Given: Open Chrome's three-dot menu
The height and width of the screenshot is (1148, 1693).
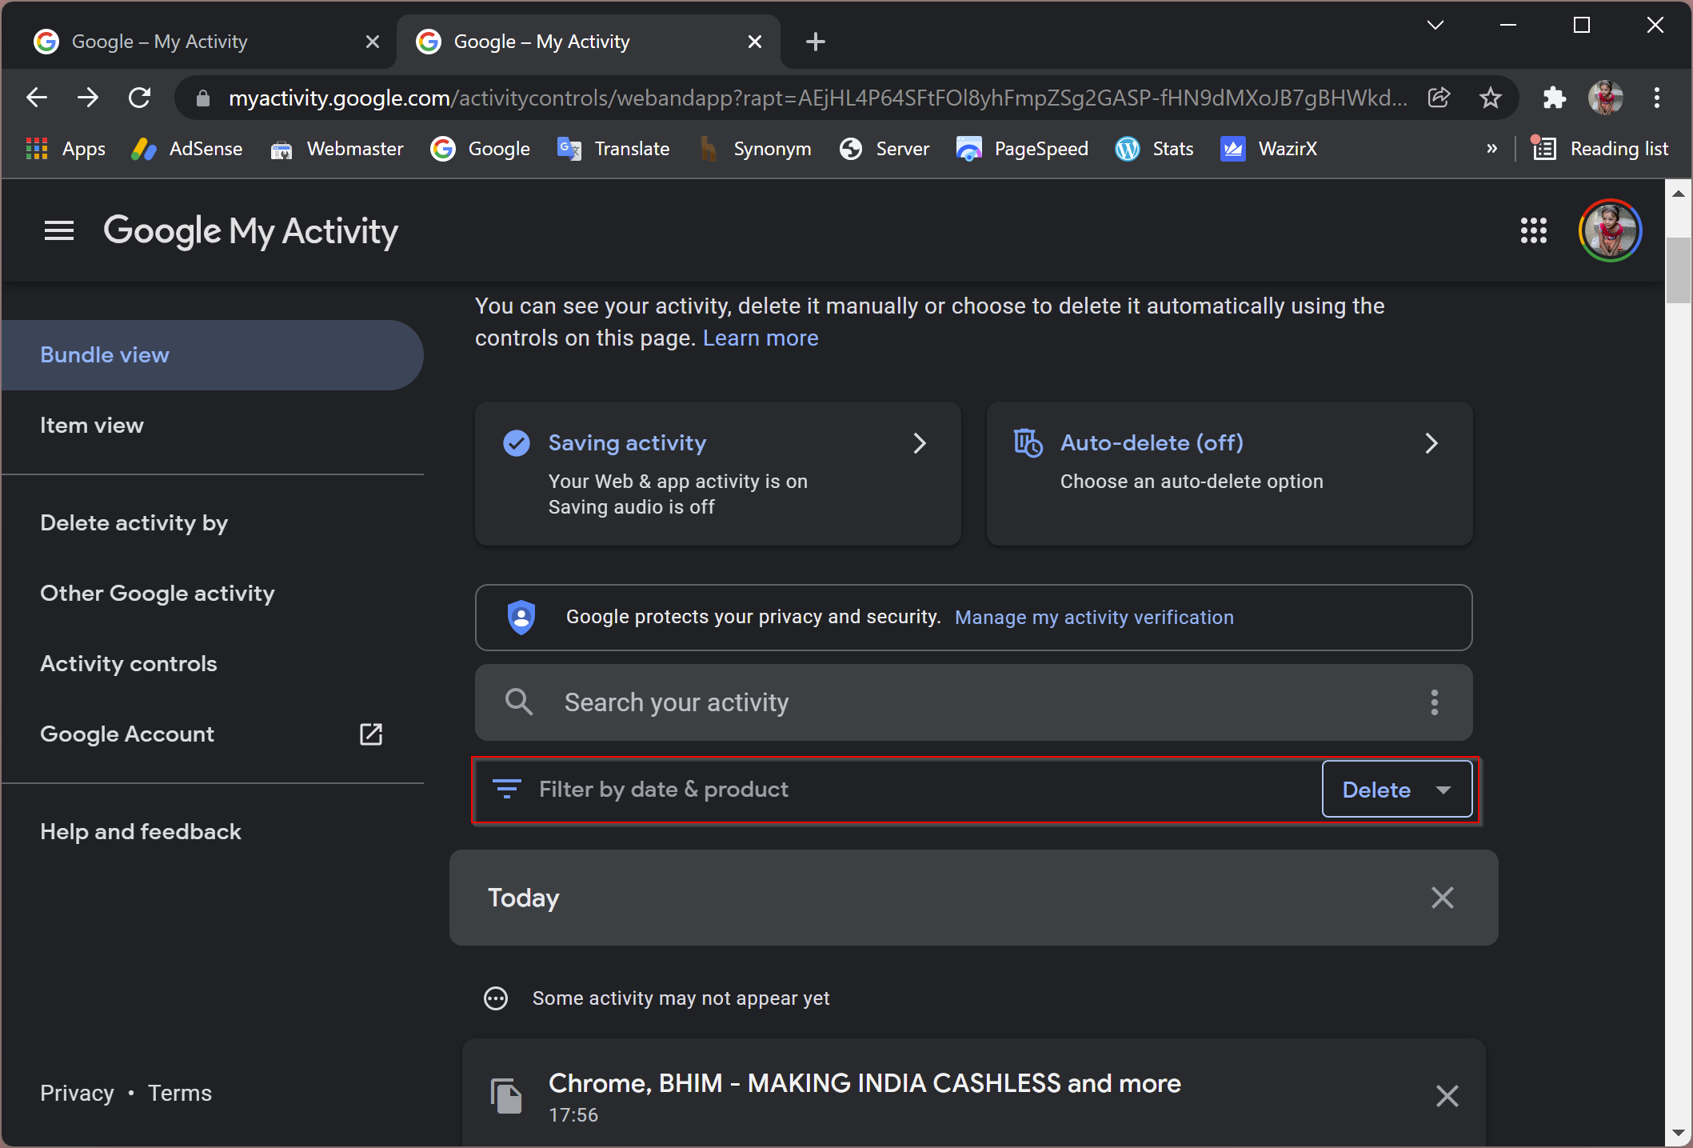Looking at the screenshot, I should point(1657,98).
